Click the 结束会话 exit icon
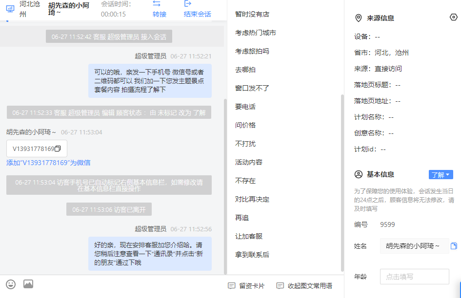 188,3
